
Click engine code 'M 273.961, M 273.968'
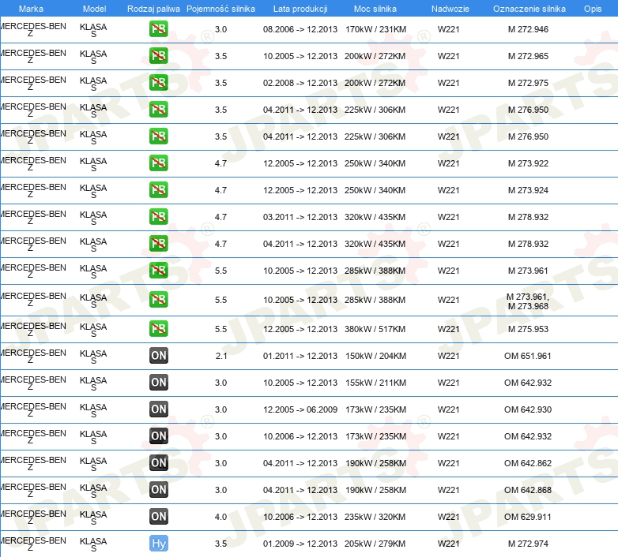[528, 301]
